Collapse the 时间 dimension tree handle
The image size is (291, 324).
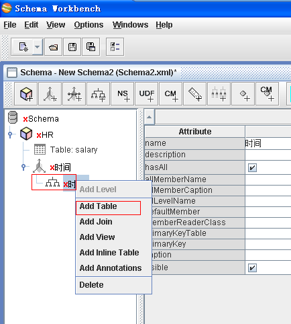click(x=23, y=167)
